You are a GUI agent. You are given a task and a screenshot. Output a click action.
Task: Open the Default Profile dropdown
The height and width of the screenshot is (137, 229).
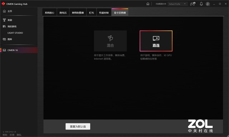(x=177, y=4)
